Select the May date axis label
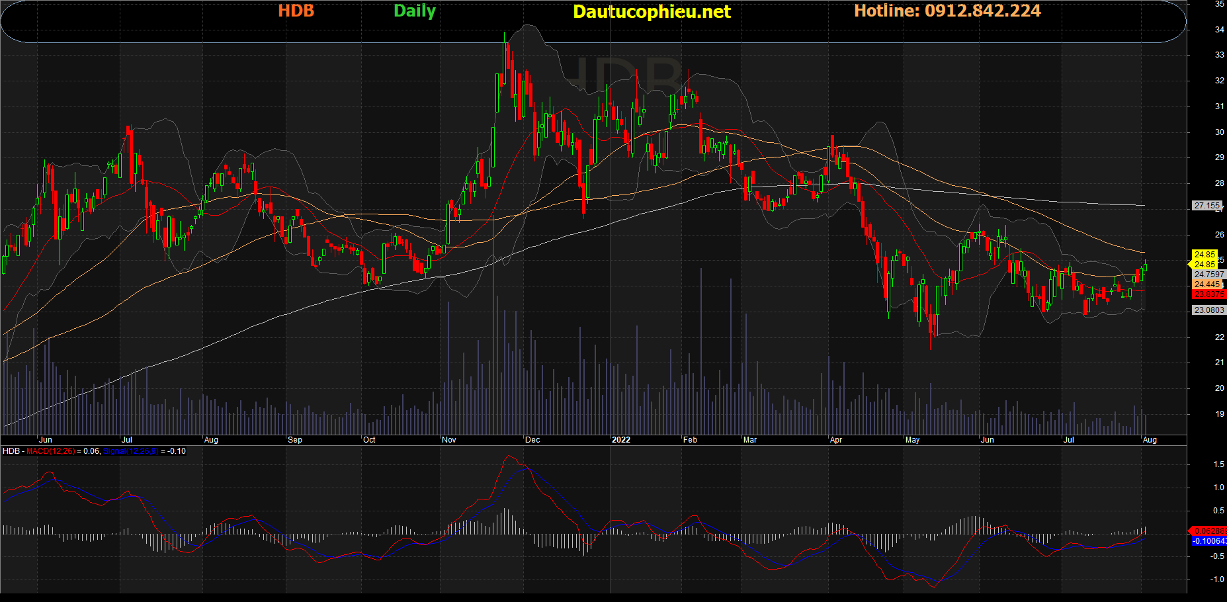Screen dimensions: 1227x602 913,440
